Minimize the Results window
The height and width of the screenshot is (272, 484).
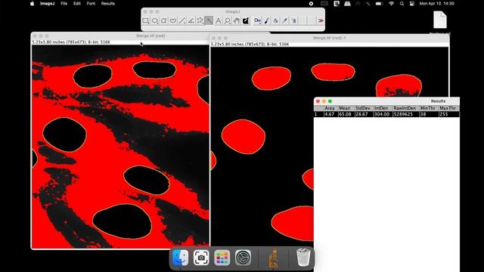click(324, 101)
